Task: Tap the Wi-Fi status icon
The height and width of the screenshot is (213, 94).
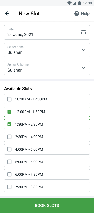Action: click(x=69, y=3)
